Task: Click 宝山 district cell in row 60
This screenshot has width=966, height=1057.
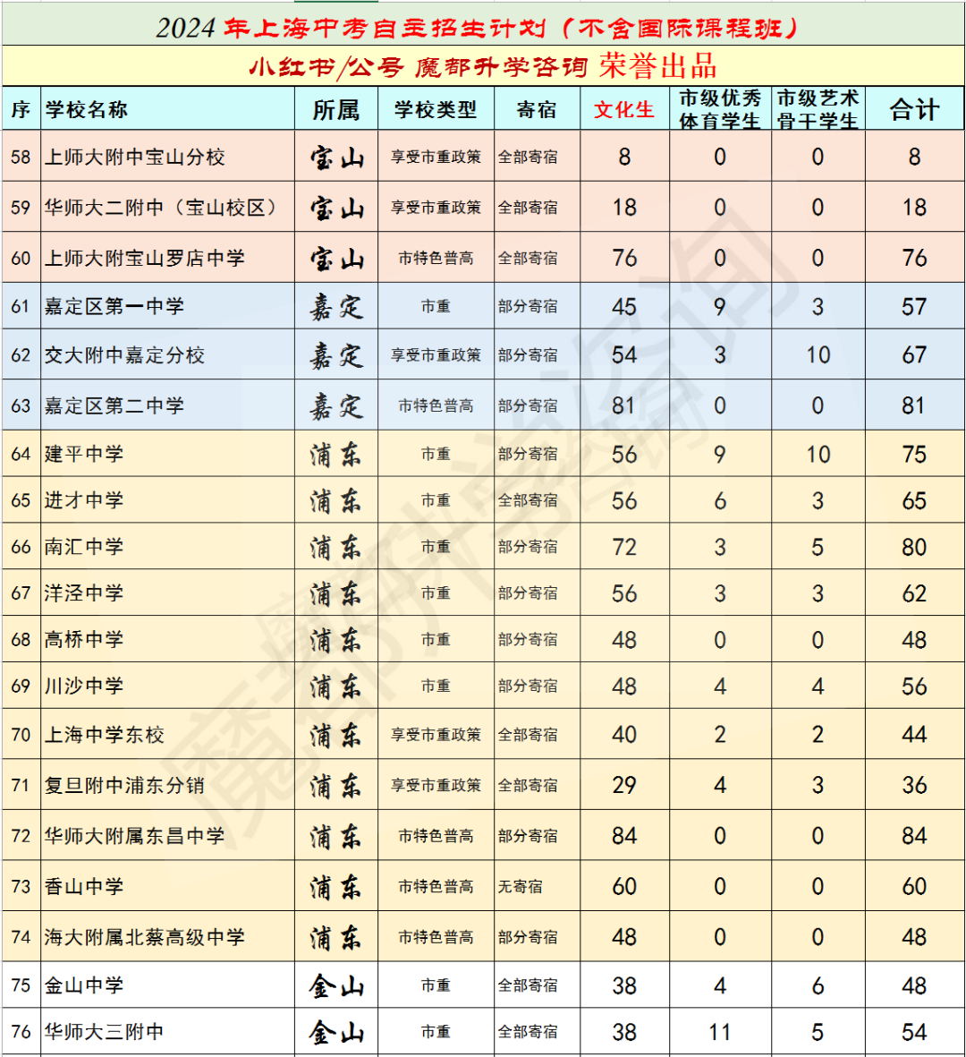Action: point(336,258)
